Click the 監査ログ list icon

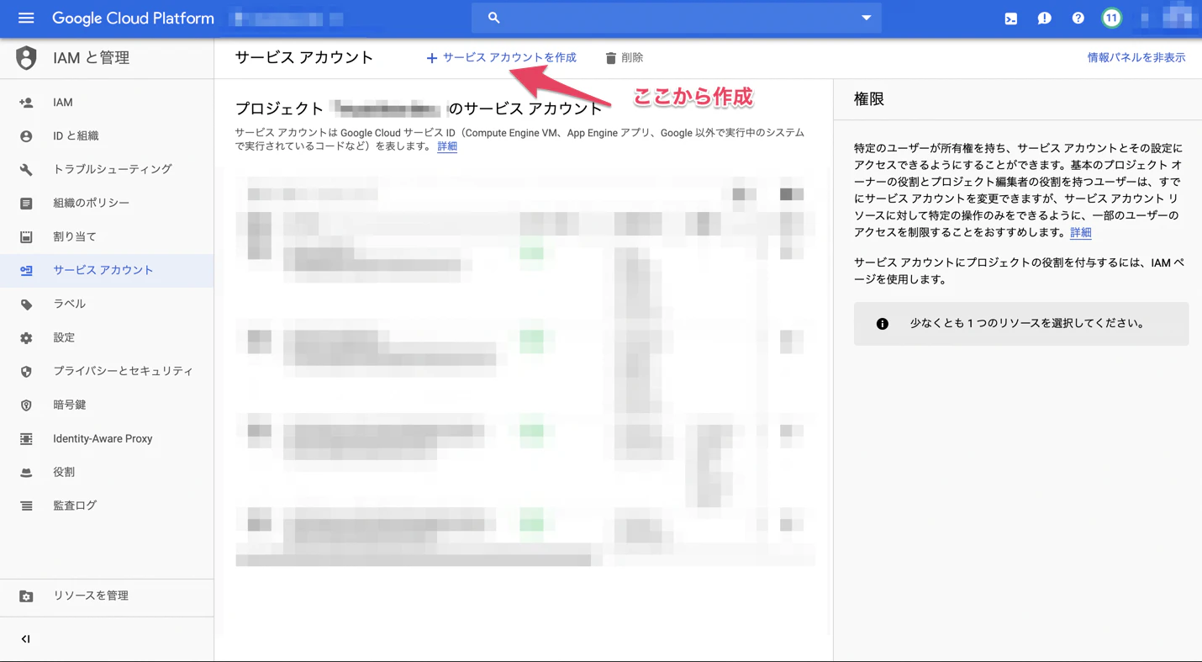(26, 506)
